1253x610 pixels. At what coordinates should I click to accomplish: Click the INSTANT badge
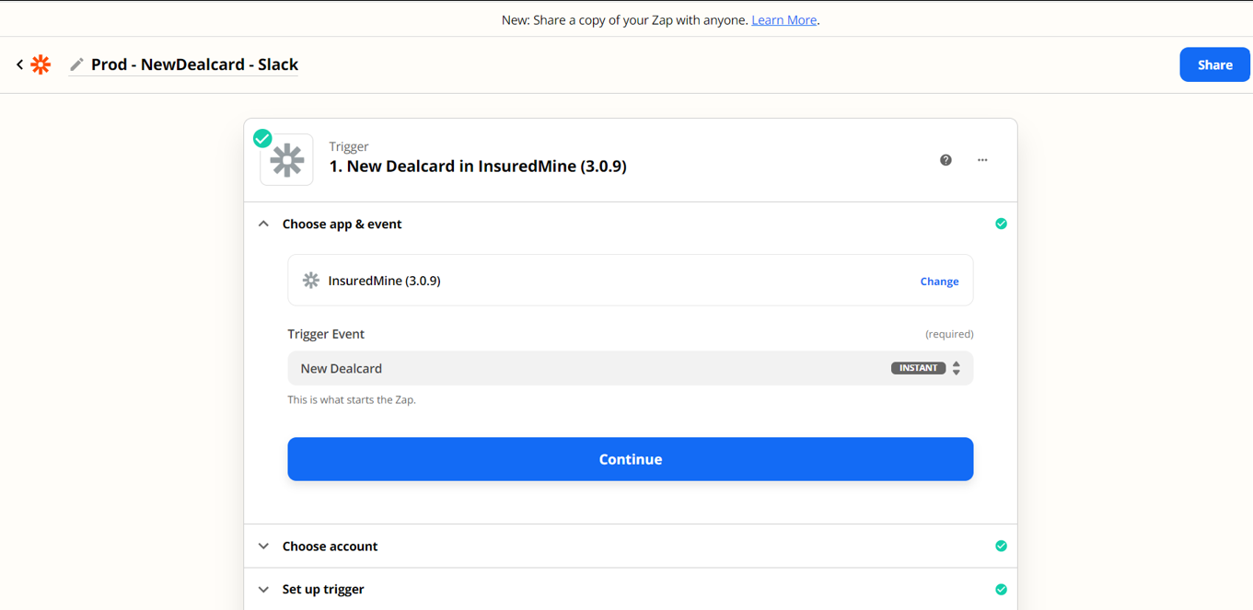[x=918, y=368]
